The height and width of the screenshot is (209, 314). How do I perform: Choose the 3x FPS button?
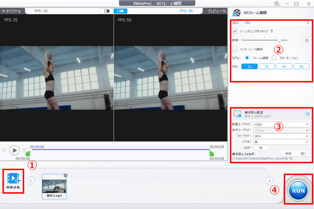click(267, 66)
